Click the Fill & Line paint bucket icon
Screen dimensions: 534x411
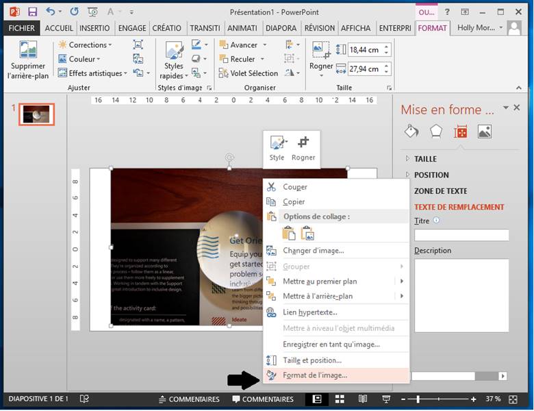click(x=411, y=132)
